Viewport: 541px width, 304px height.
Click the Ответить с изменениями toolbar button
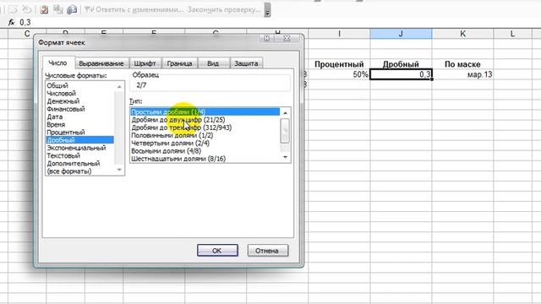click(x=134, y=9)
